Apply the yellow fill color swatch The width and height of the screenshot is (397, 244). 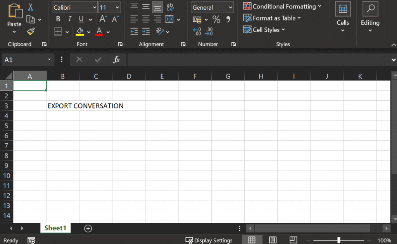(x=80, y=31)
